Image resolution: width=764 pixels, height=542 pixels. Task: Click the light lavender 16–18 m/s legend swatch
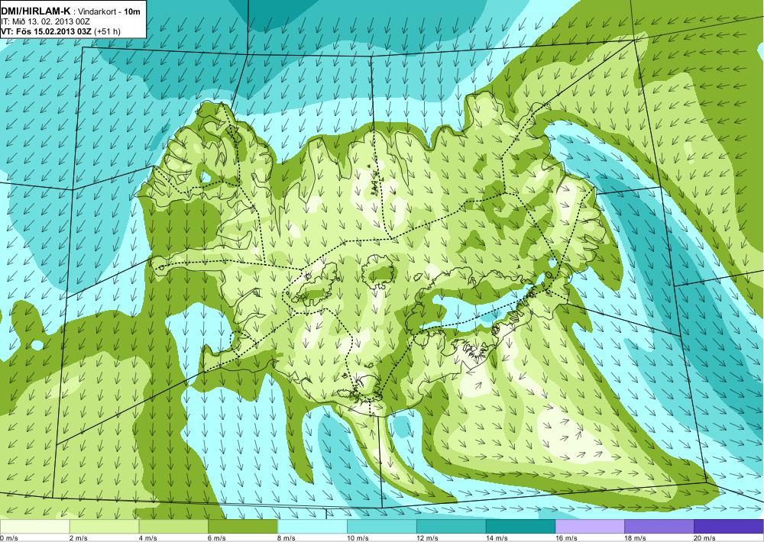click(x=590, y=527)
